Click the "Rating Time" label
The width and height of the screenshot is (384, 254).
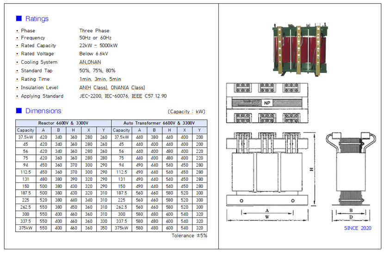tap(35, 79)
